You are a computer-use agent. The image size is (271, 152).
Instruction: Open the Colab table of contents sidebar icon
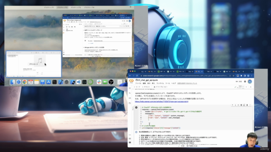[130, 88]
